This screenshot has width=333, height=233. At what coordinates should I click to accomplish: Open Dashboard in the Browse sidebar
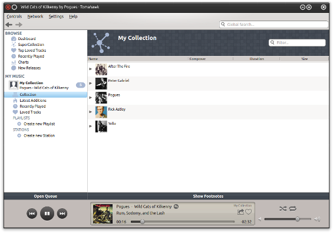[27, 39]
